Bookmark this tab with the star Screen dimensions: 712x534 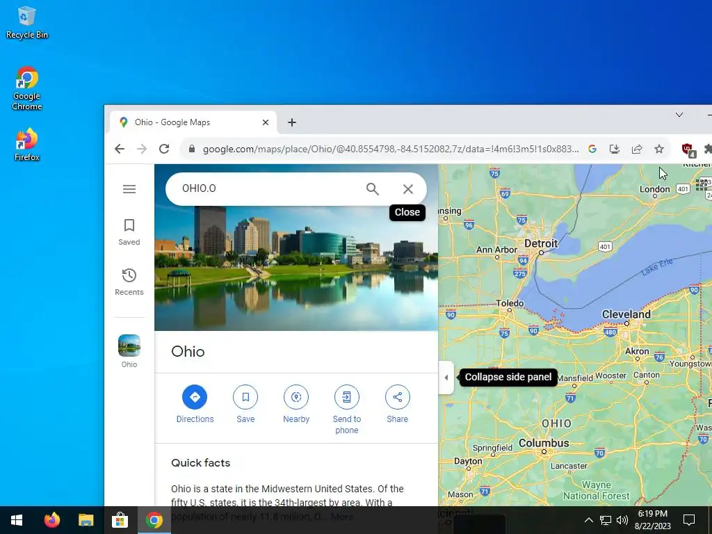coord(659,149)
